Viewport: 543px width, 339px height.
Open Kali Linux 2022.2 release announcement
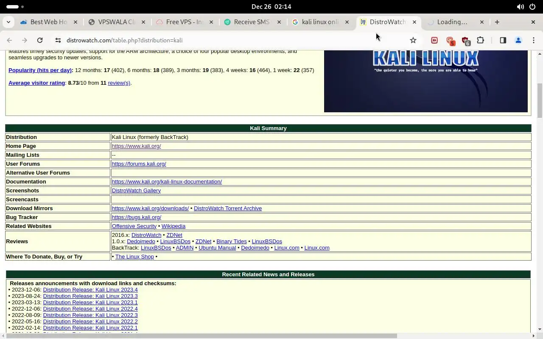click(x=90, y=322)
